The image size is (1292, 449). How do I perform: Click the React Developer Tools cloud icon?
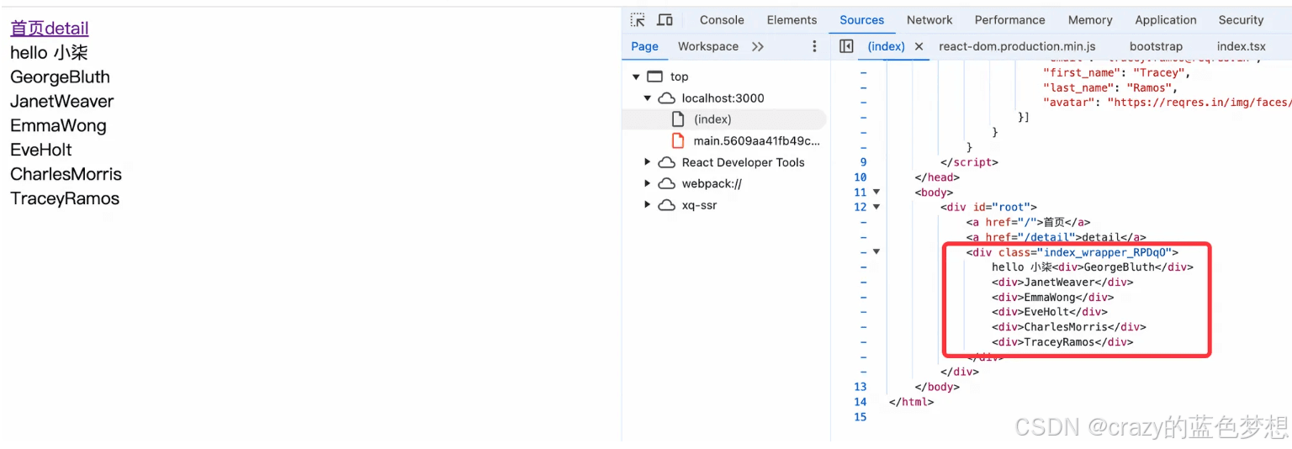[x=666, y=162]
